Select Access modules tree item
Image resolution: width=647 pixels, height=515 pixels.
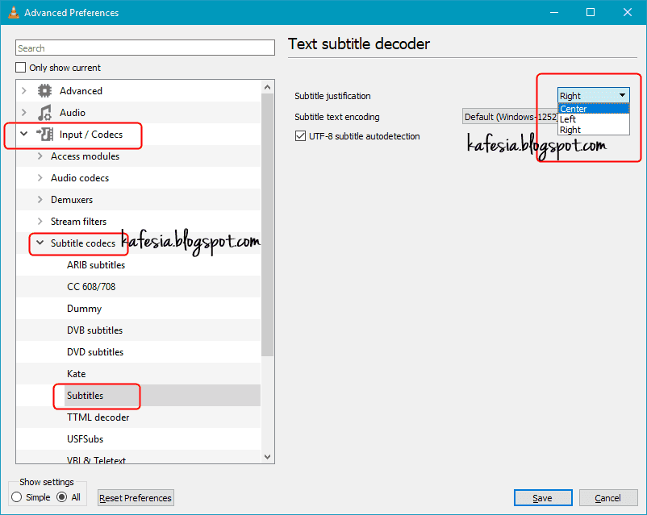tap(85, 156)
